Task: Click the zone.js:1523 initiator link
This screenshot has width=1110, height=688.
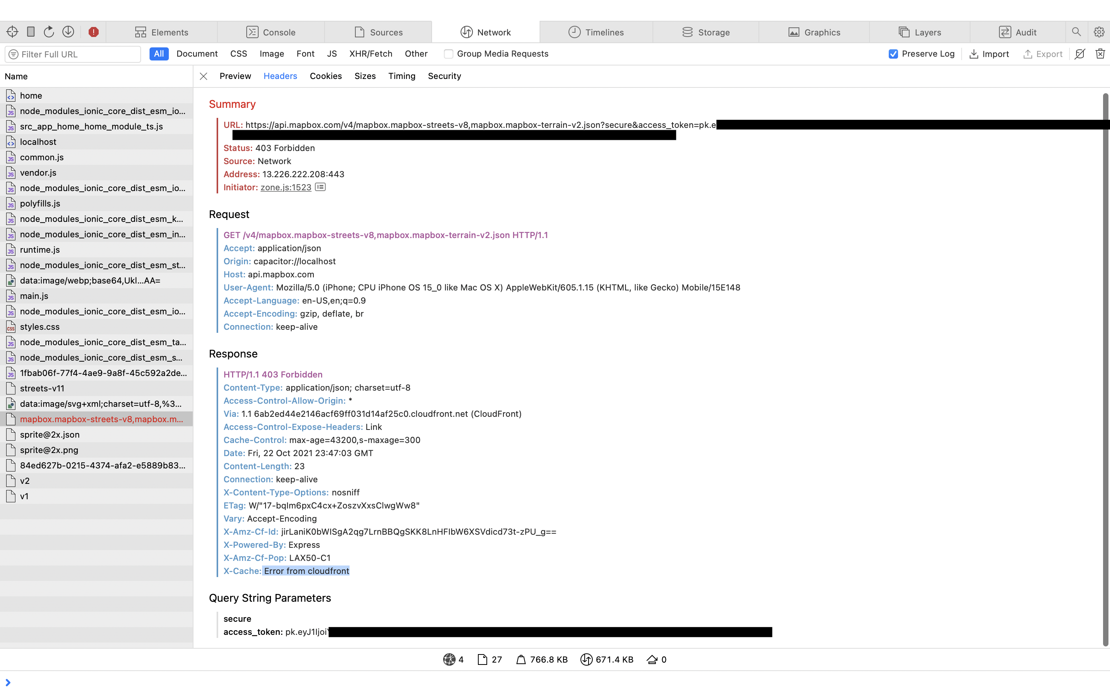Action: click(x=286, y=187)
